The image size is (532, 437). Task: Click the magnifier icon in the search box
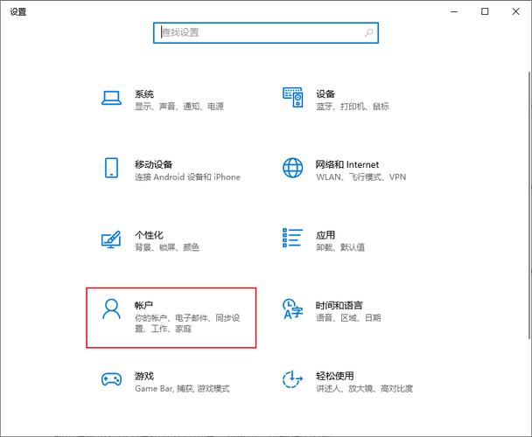(x=369, y=32)
